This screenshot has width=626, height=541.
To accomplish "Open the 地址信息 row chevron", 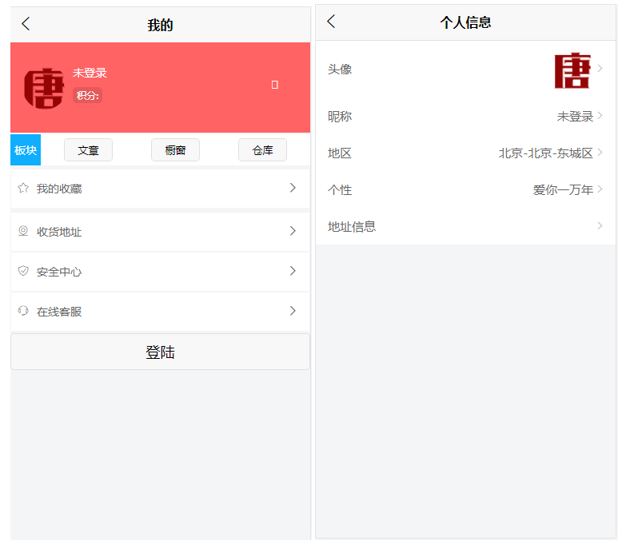I will tap(600, 226).
